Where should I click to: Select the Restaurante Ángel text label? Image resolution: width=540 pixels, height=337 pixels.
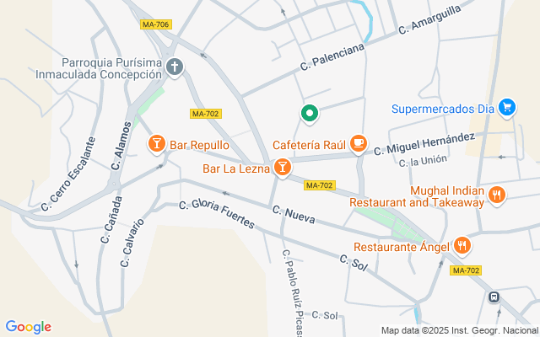click(402, 247)
